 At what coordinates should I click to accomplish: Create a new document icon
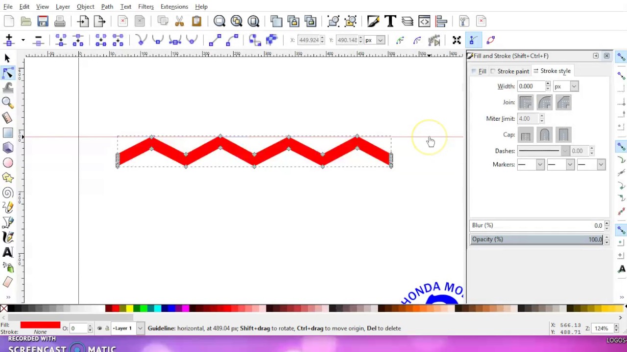point(9,21)
